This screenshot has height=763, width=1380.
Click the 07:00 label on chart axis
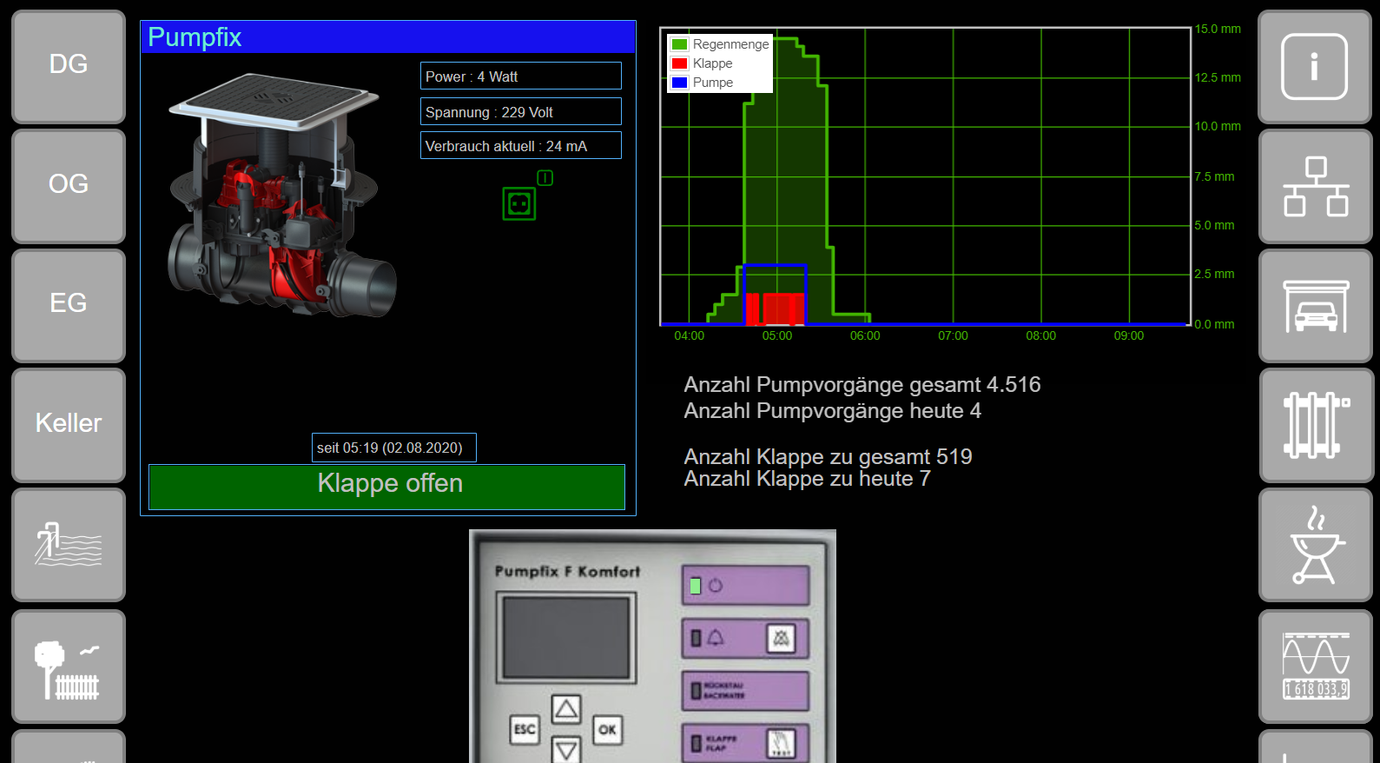pos(953,335)
